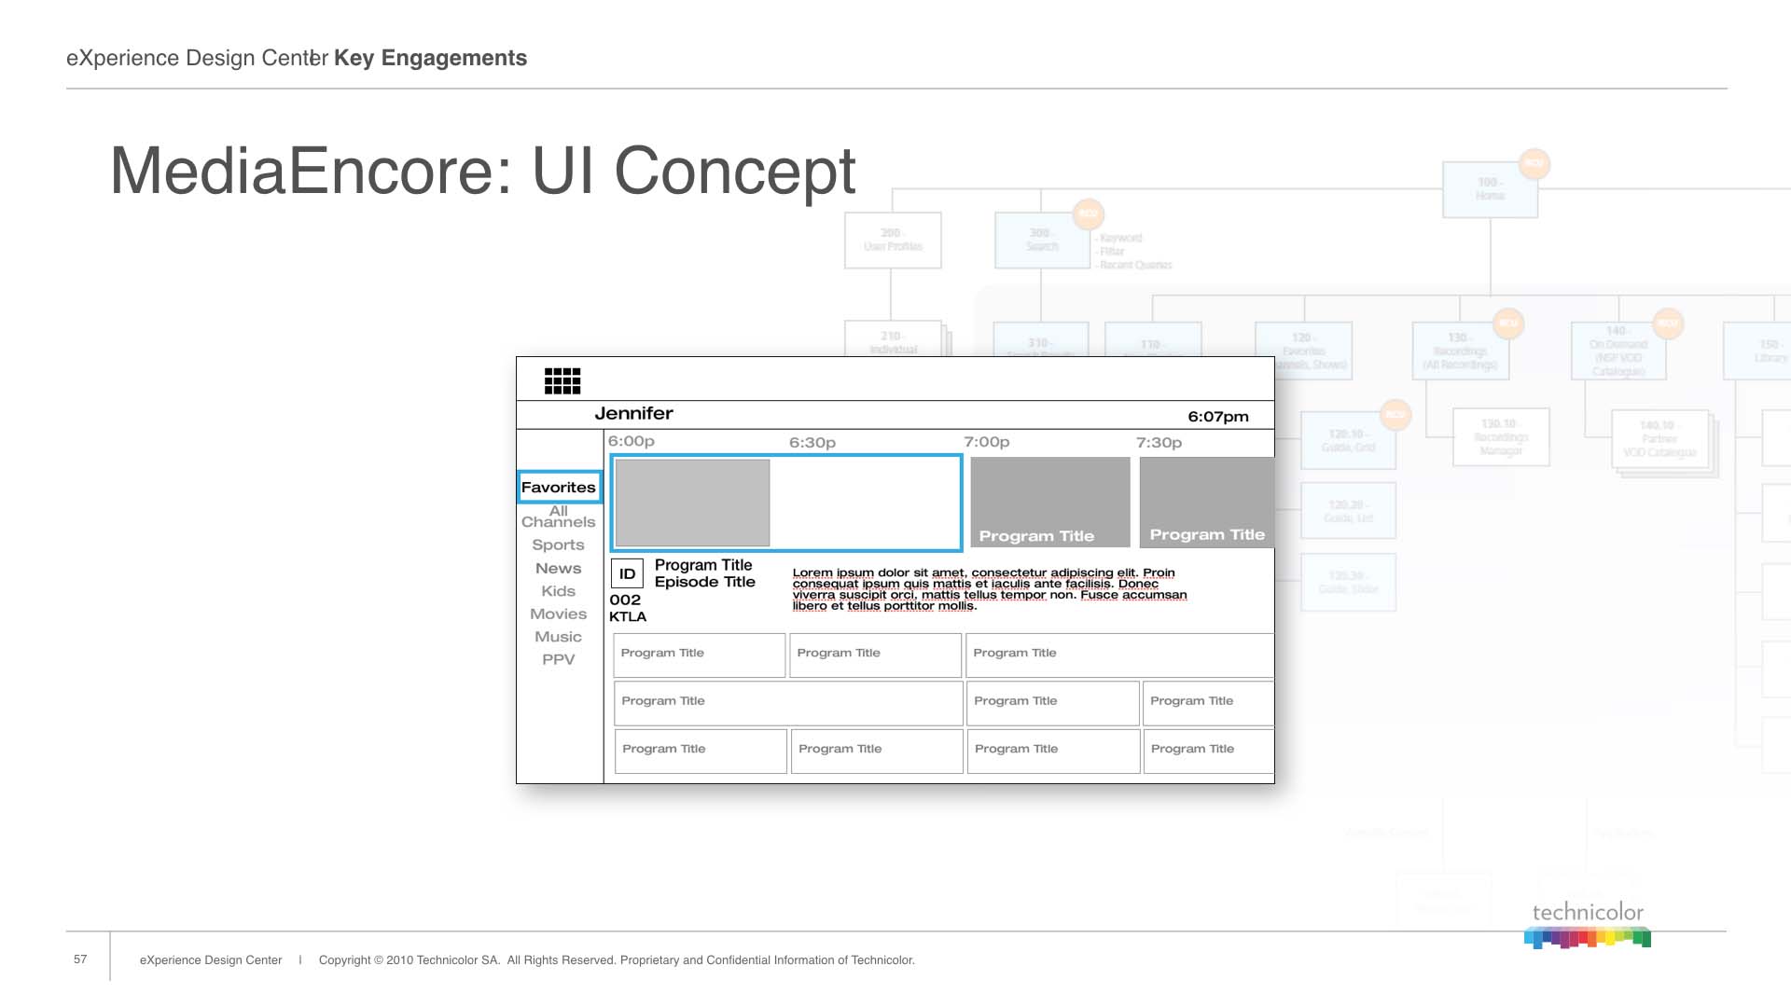Screen dimensions: 1791x1007
Task: Select last-row Program Title cell starting at 7:30p
Action: pyautogui.click(x=1209, y=752)
